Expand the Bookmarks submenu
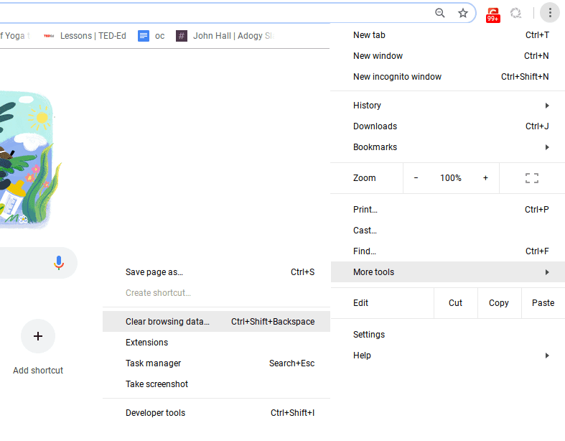The image size is (565, 441). (447, 147)
